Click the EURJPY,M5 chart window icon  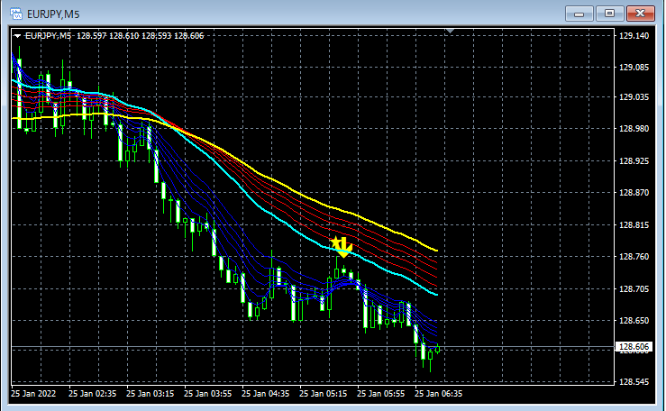coord(16,14)
